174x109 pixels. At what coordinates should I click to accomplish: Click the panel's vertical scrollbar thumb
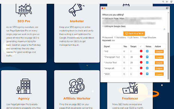point(168,56)
